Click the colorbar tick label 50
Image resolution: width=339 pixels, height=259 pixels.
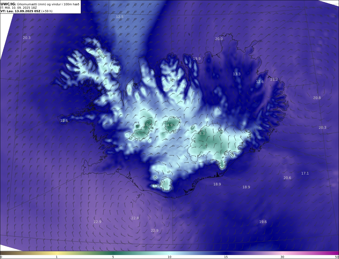pyautogui.click(x=337, y=257)
